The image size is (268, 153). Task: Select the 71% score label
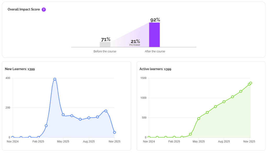106,39
